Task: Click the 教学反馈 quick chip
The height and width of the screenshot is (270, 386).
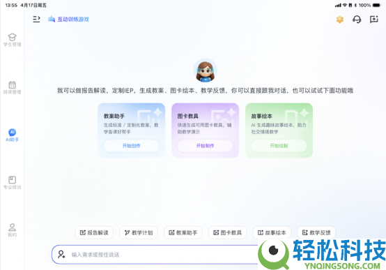Action: point(316,232)
